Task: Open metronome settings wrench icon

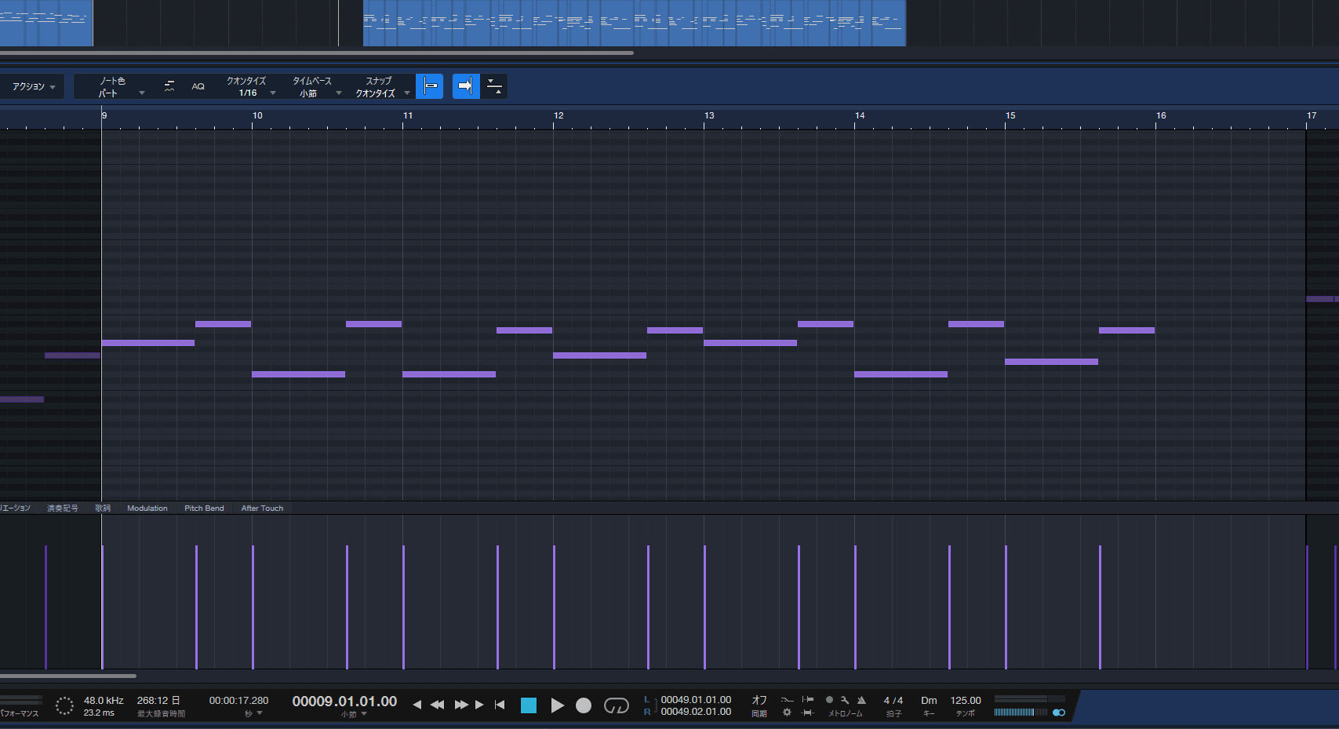Action: click(x=845, y=700)
